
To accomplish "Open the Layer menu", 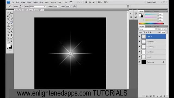I will pos(29,2).
